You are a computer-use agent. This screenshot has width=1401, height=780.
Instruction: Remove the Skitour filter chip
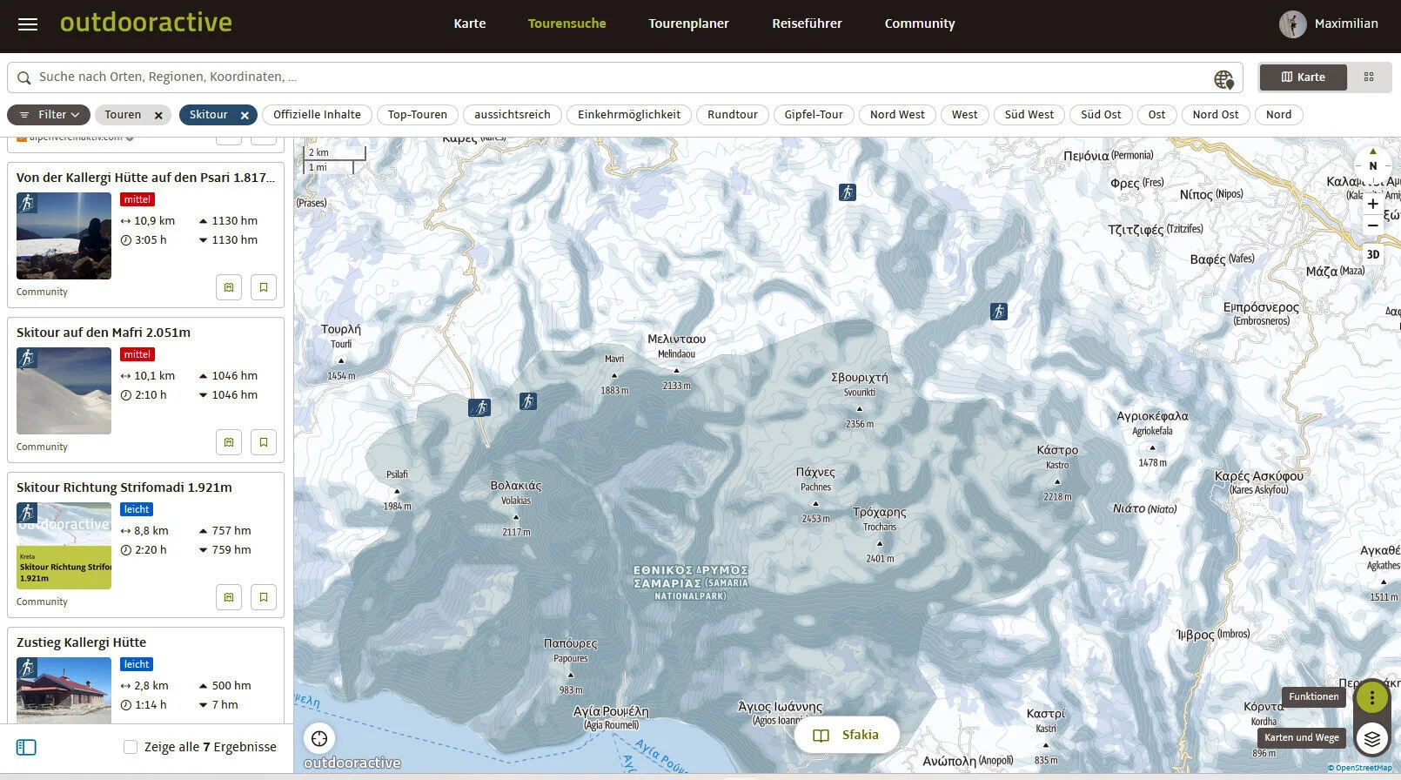245,115
